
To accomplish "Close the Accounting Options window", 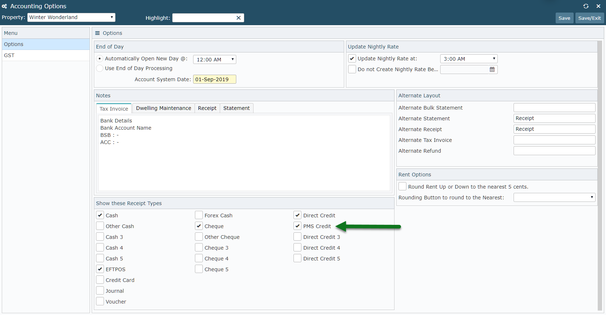I will click(598, 6).
